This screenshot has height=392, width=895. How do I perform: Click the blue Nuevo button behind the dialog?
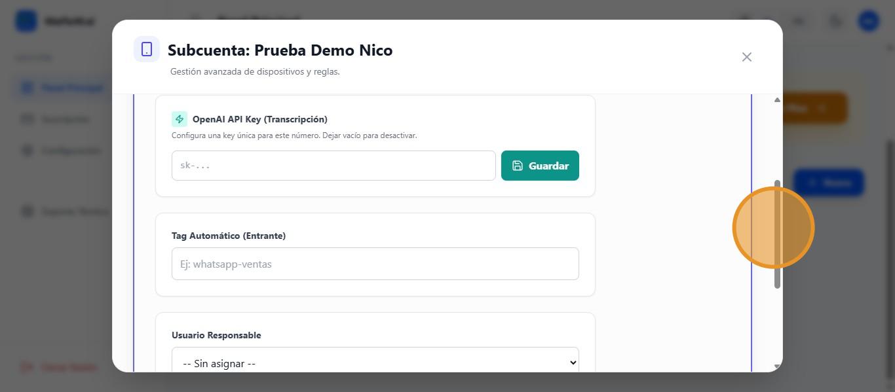click(x=829, y=183)
